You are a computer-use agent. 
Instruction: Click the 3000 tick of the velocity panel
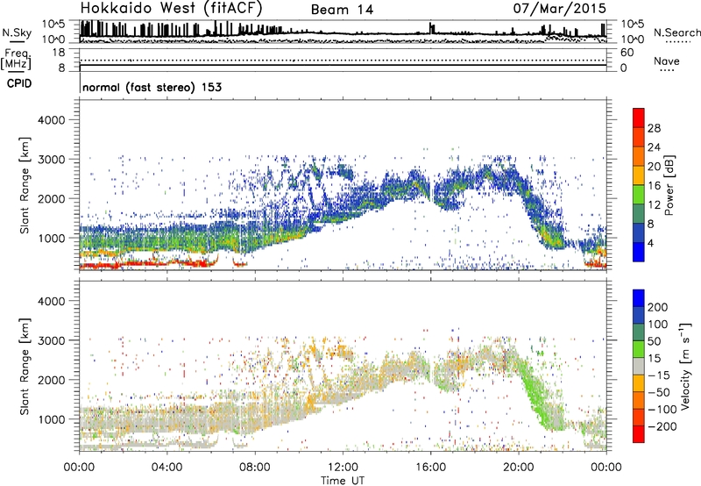point(51,340)
